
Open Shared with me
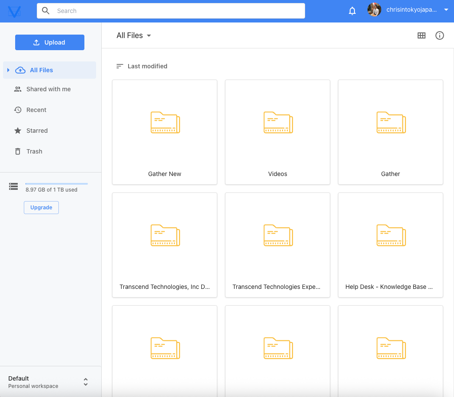pos(48,89)
